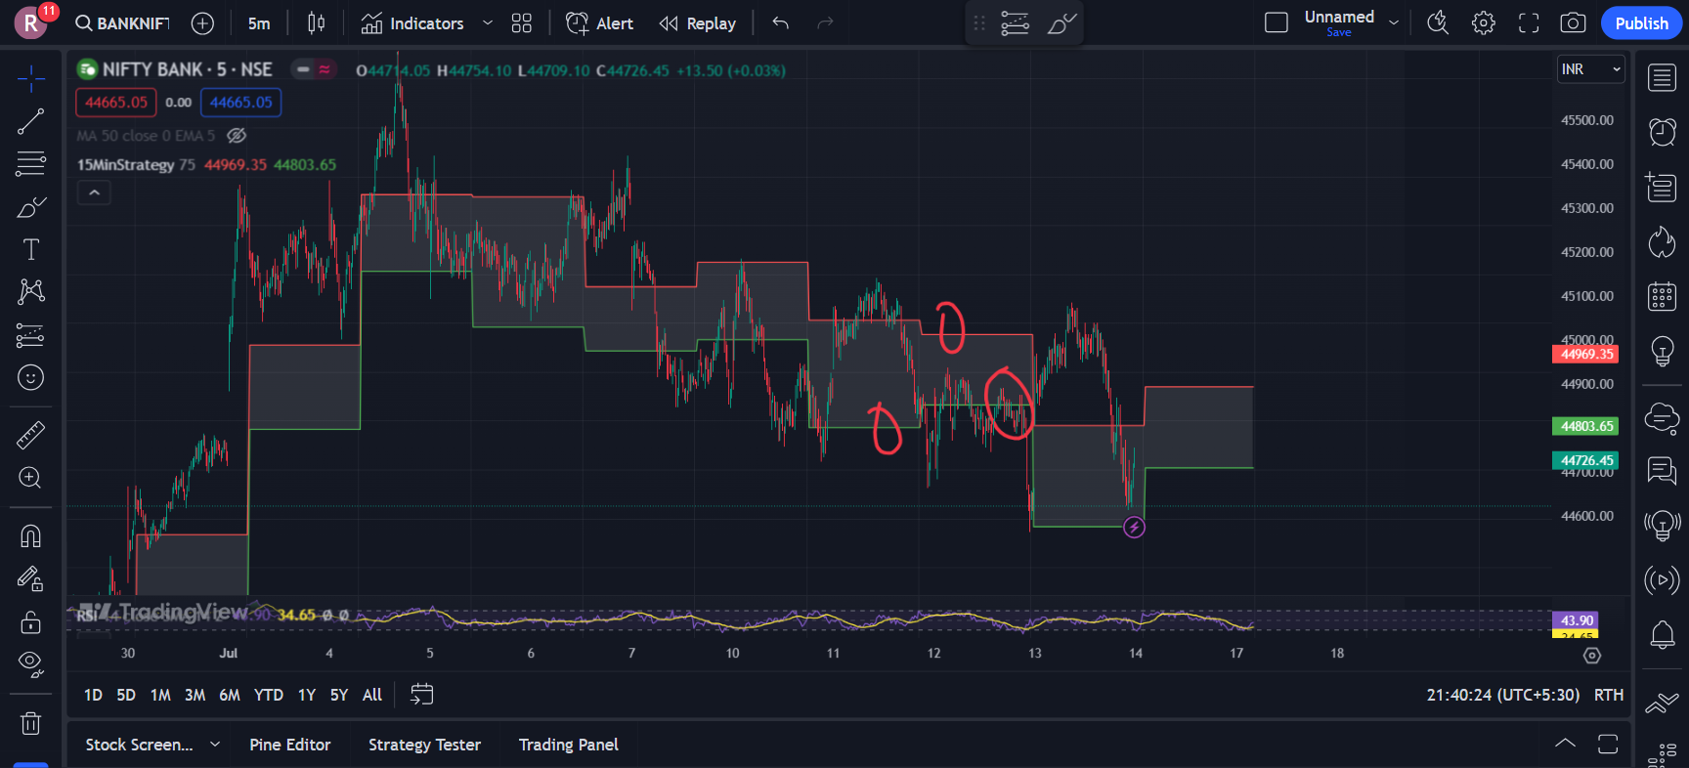This screenshot has width=1689, height=768.
Task: Select the All time range
Action: [372, 695]
